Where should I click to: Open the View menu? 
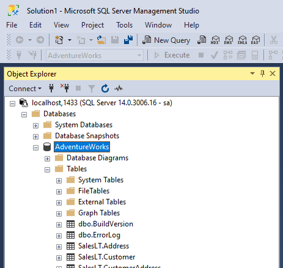click(61, 25)
